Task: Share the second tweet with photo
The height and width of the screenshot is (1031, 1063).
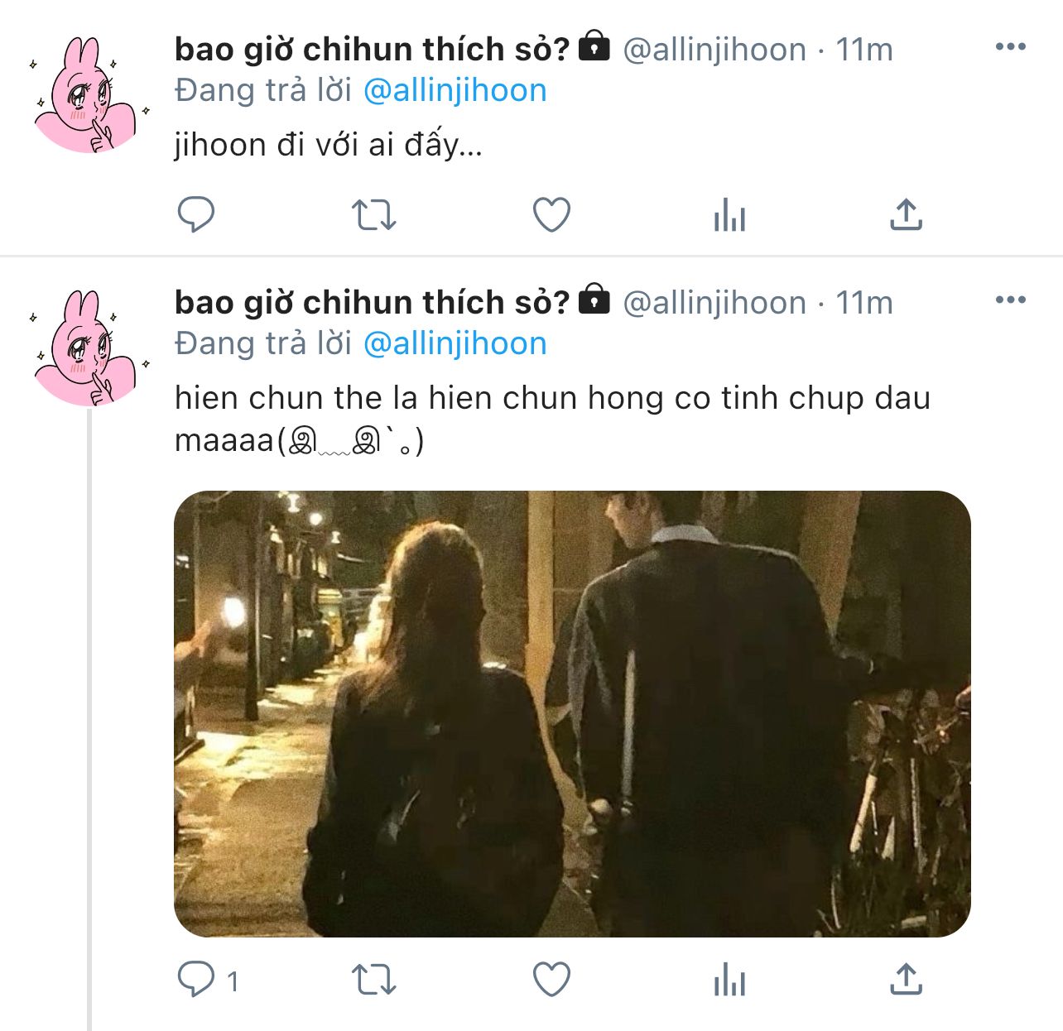Action: pyautogui.click(x=906, y=981)
